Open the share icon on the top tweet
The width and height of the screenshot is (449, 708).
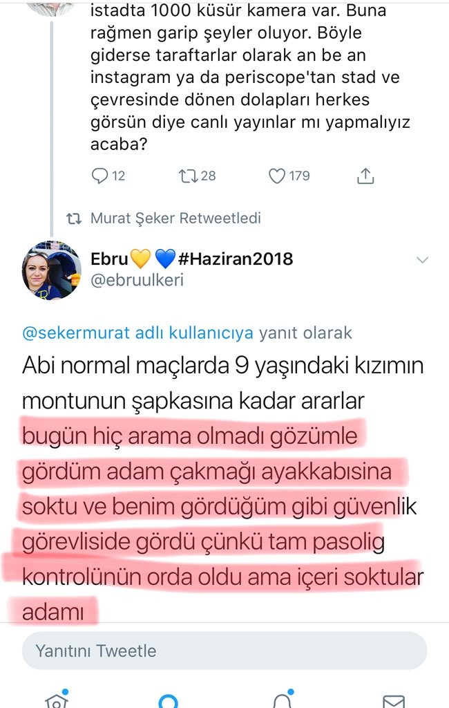click(x=365, y=176)
